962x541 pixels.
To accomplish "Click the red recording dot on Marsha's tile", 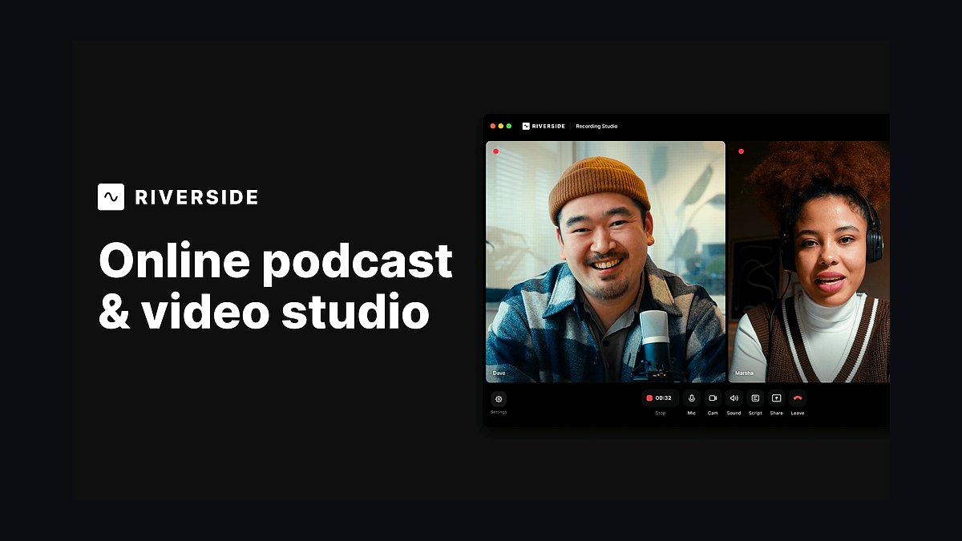I will [741, 151].
